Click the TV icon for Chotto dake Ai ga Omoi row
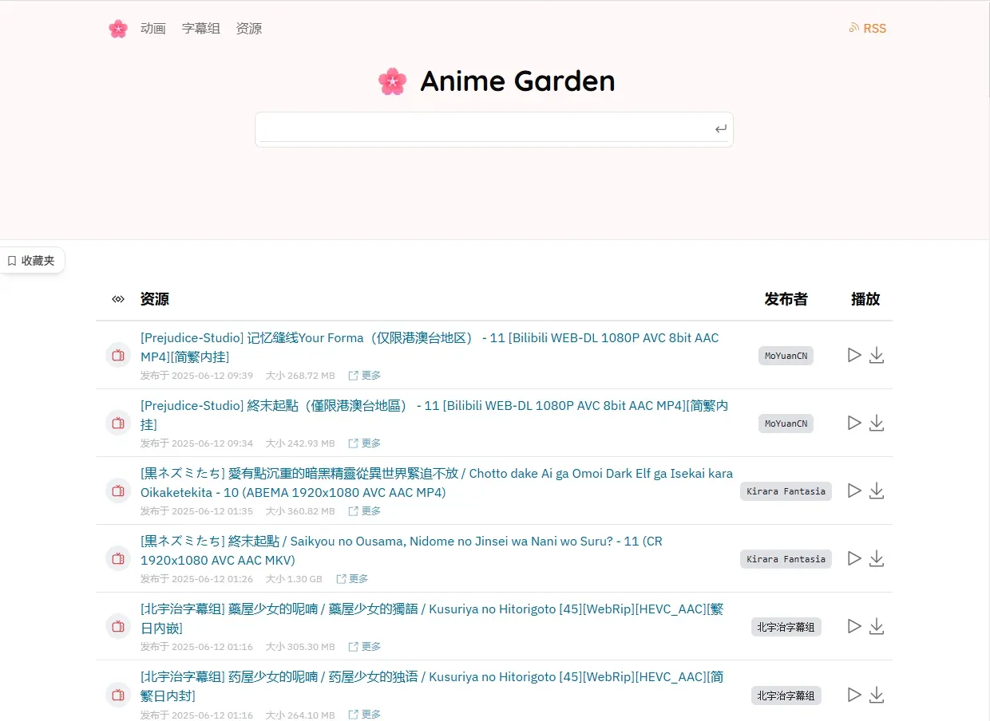The width and height of the screenshot is (990, 721). [118, 491]
